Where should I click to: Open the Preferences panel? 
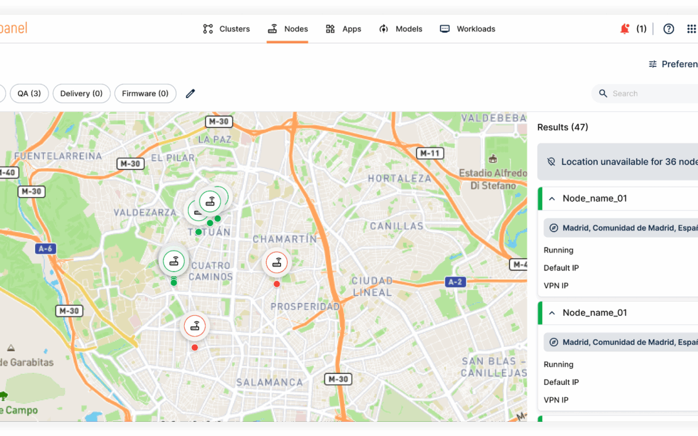click(672, 64)
